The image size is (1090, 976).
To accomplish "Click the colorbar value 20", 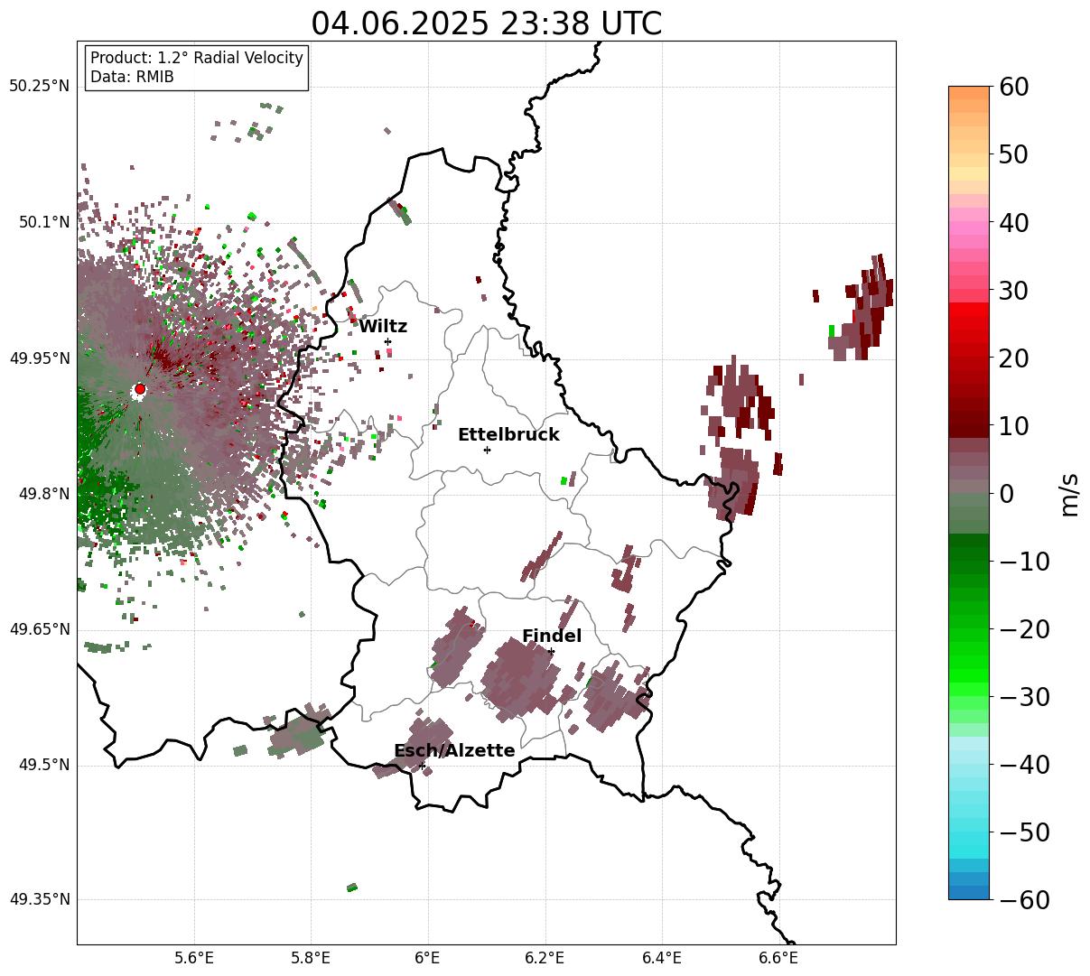I will (x=1013, y=358).
